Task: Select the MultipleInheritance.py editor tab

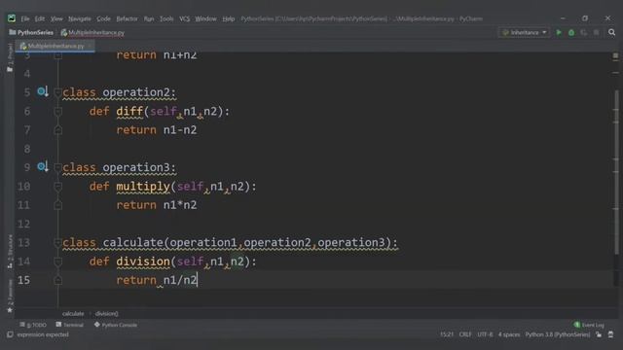Action: tap(55, 46)
